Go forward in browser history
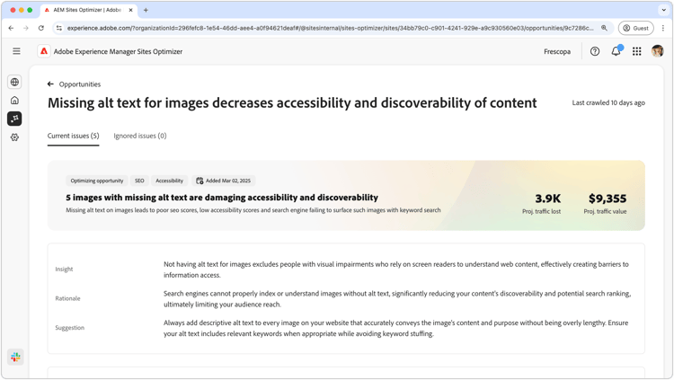The width and height of the screenshot is (674, 380). [26, 28]
